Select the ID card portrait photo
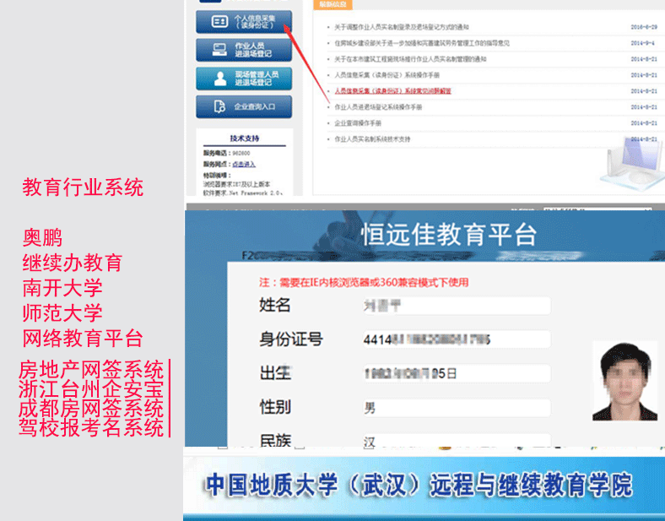Screen dimensions: 665x521 coord(624,381)
